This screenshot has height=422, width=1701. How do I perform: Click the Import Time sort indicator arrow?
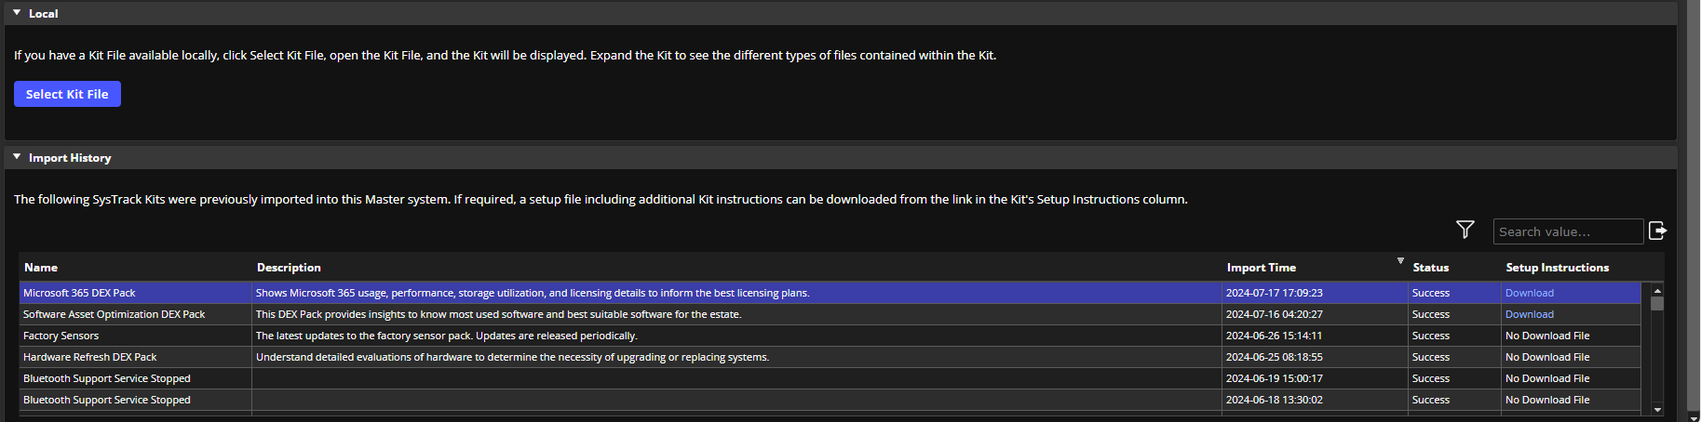tap(1400, 261)
